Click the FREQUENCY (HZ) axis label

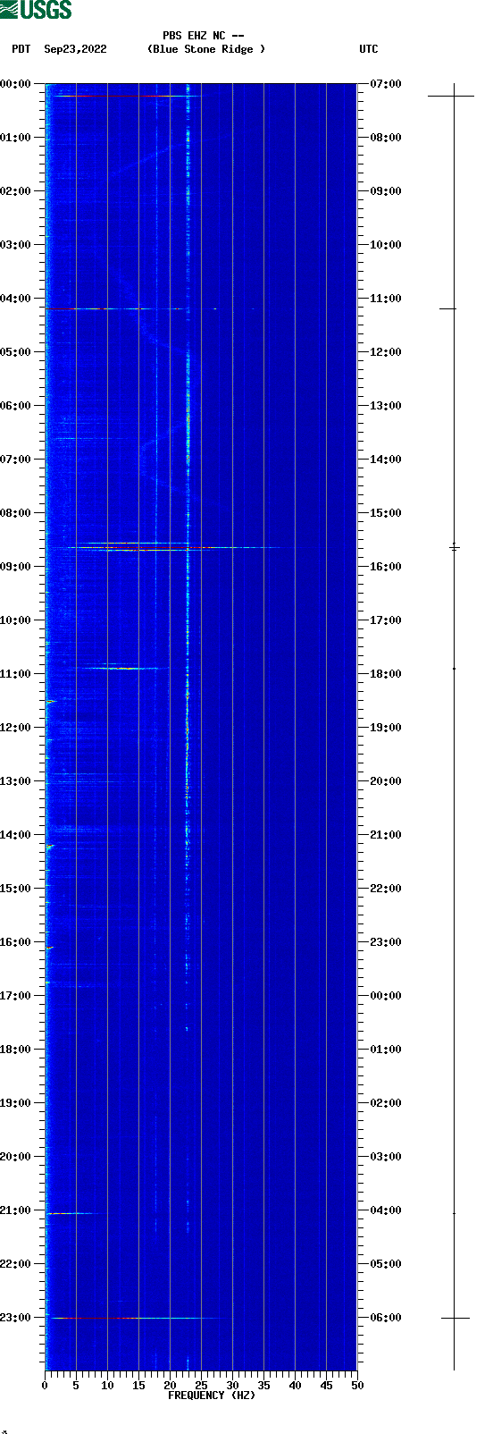212,1396
